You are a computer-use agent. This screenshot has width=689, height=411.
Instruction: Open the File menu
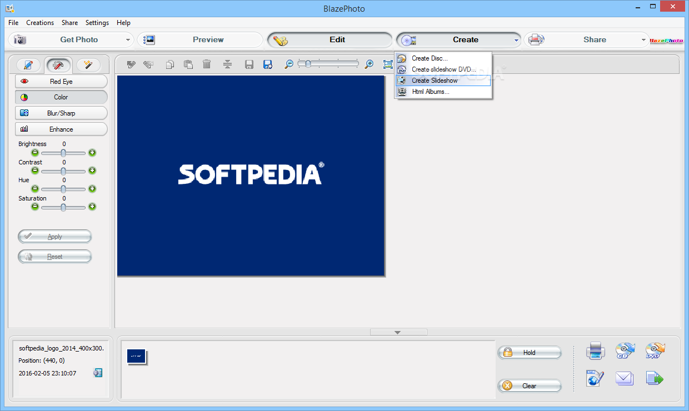click(x=13, y=23)
